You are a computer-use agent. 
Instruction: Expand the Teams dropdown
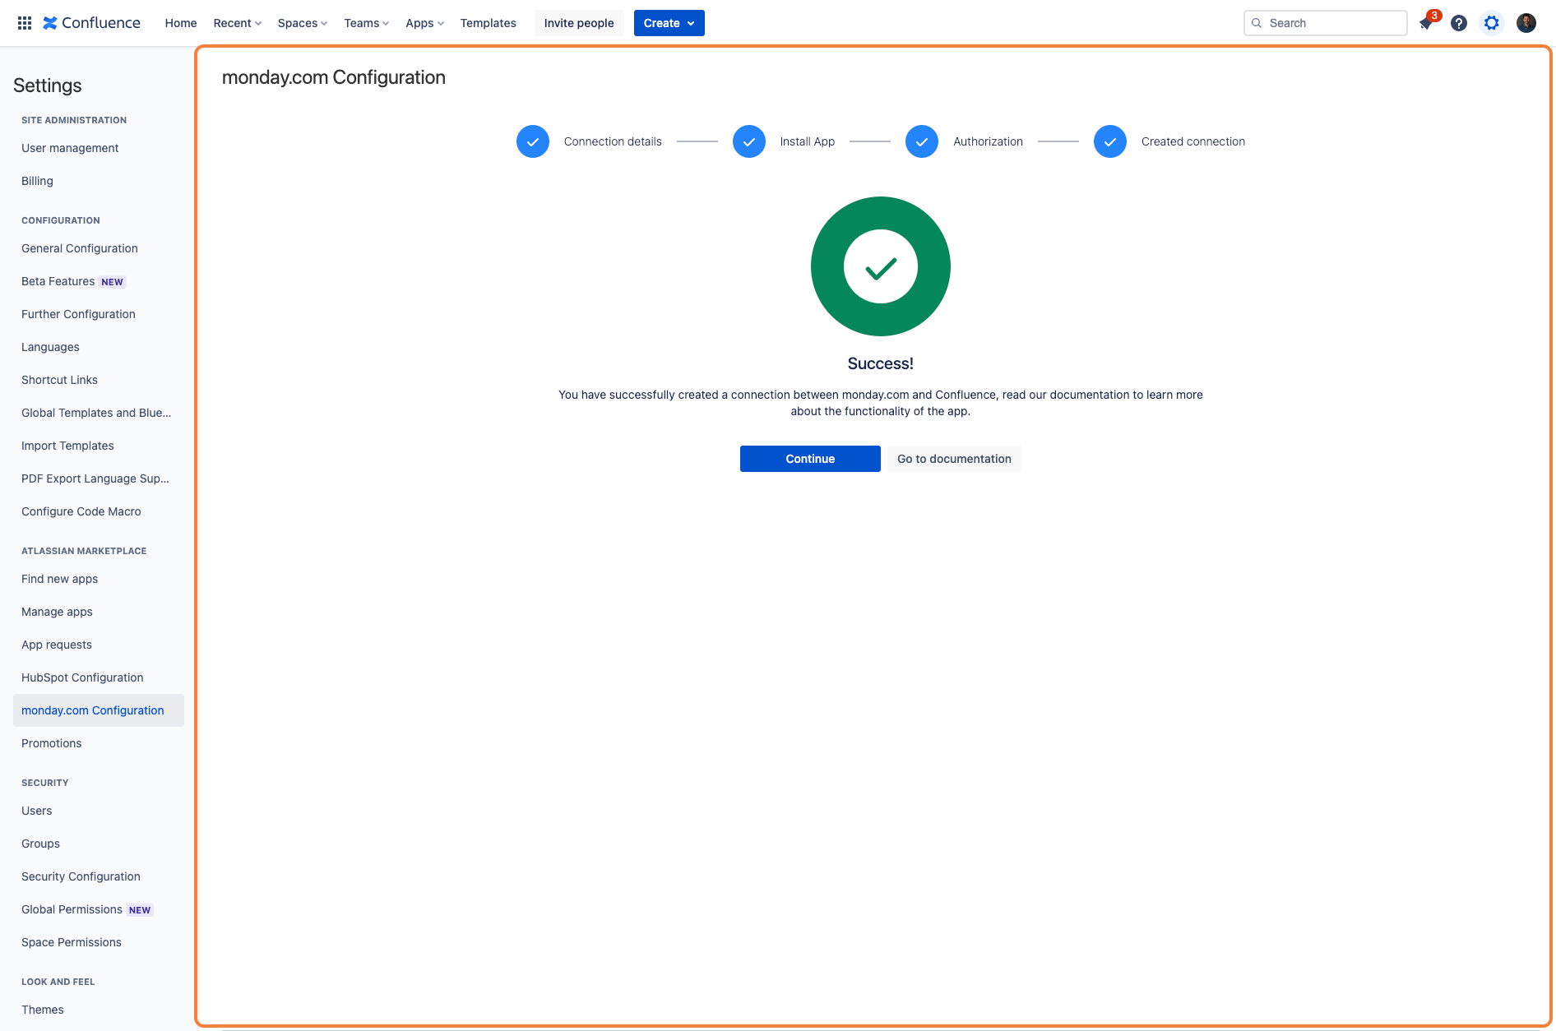tap(367, 23)
